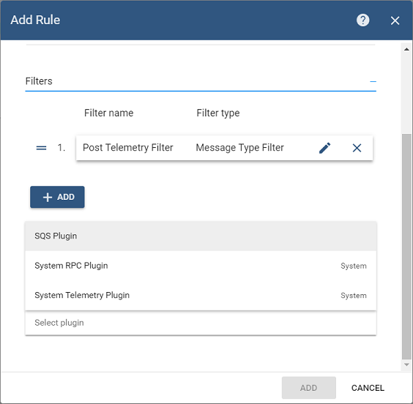Select the Post Telemetry Filter name
The width and height of the screenshot is (413, 404).
(127, 147)
